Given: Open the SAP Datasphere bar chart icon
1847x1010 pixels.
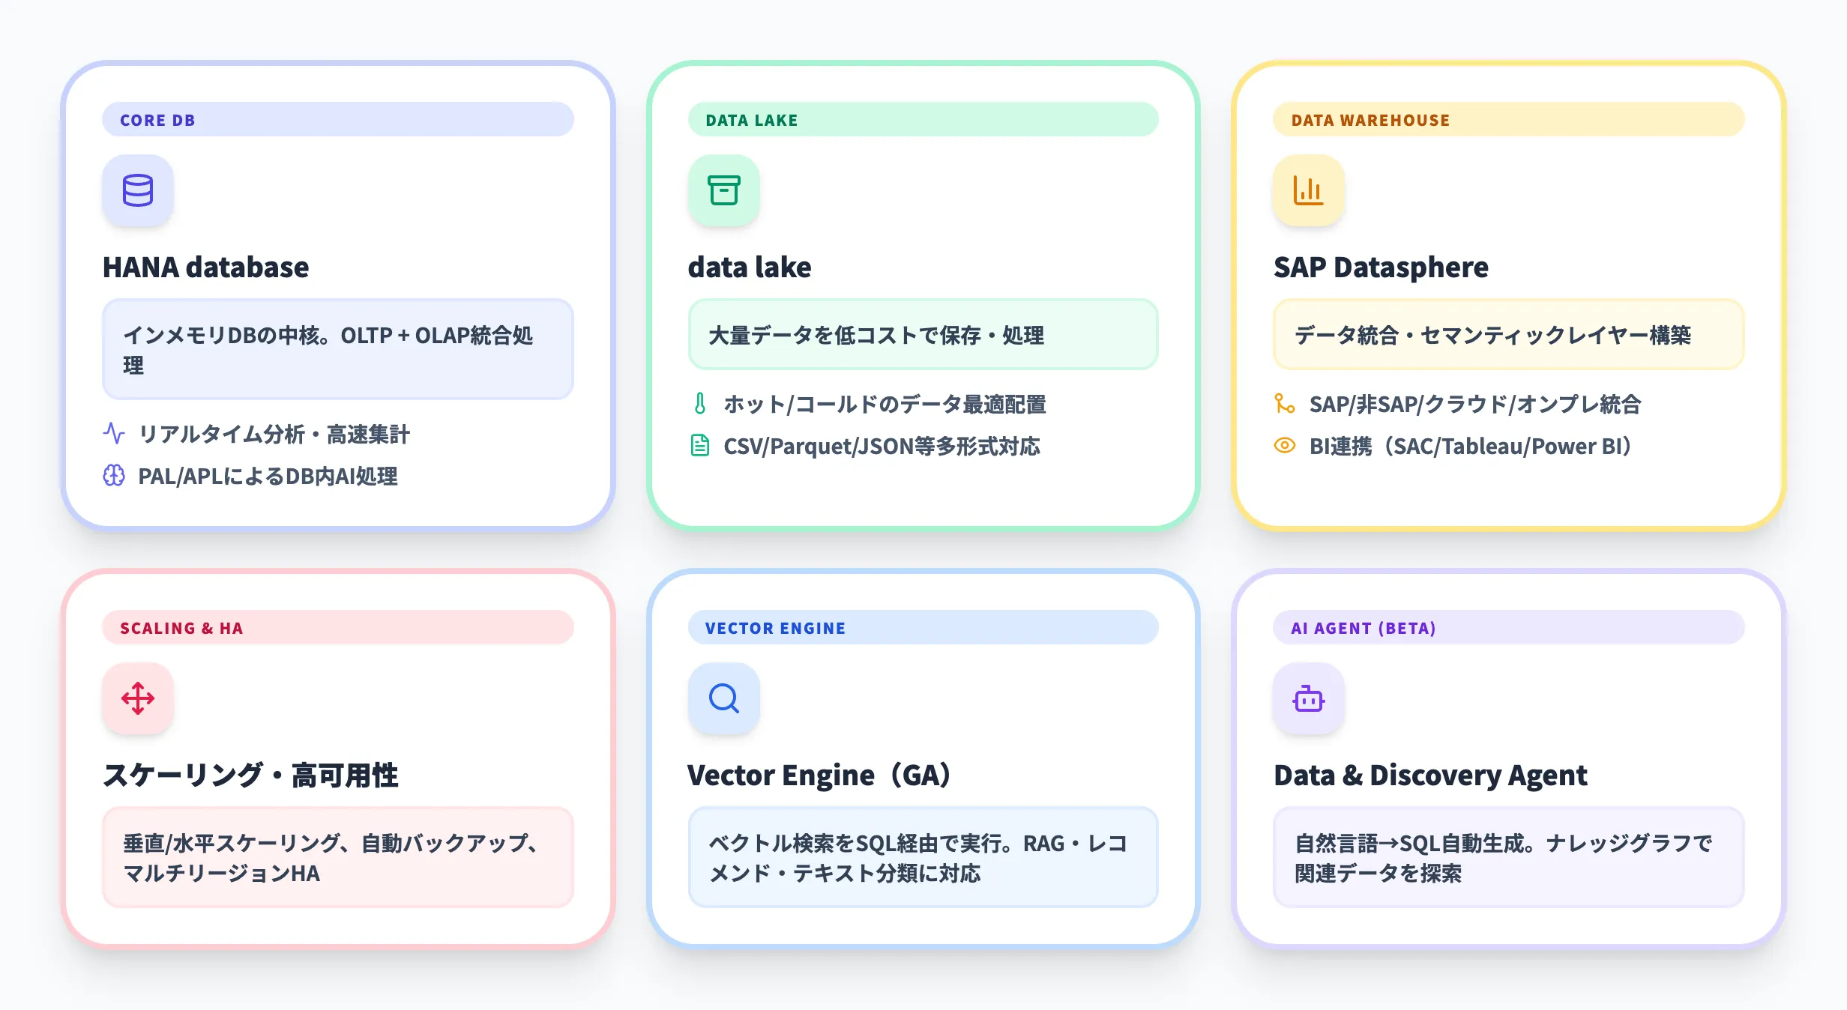Looking at the screenshot, I should [1309, 191].
